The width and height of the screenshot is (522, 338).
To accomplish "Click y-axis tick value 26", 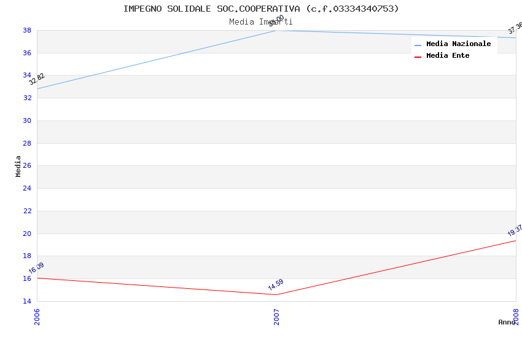I will [x=27, y=165].
